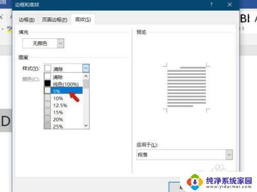The height and width of the screenshot is (192, 257).
Task: Select the 25% pattern option
Action: (x=63, y=126)
